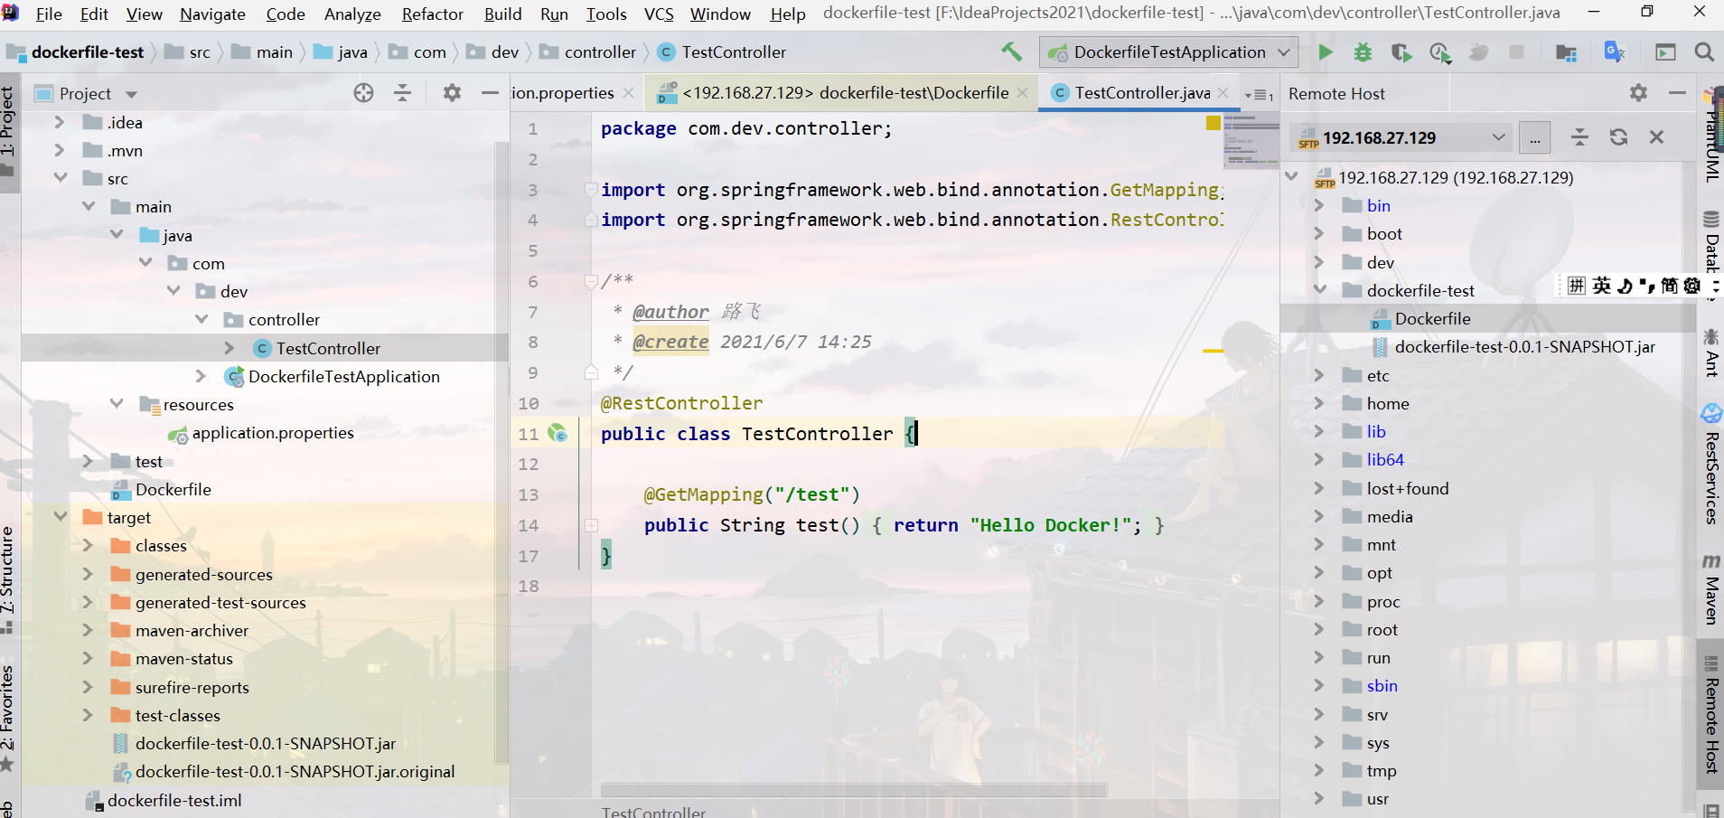The width and height of the screenshot is (1724, 818).
Task: Click the Build Project hammer icon
Action: pyautogui.click(x=1011, y=52)
